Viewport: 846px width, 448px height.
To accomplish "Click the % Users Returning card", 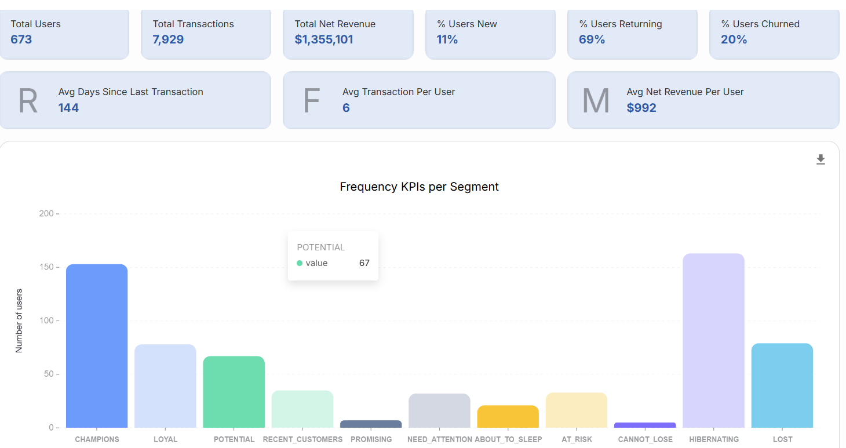I will (x=632, y=32).
